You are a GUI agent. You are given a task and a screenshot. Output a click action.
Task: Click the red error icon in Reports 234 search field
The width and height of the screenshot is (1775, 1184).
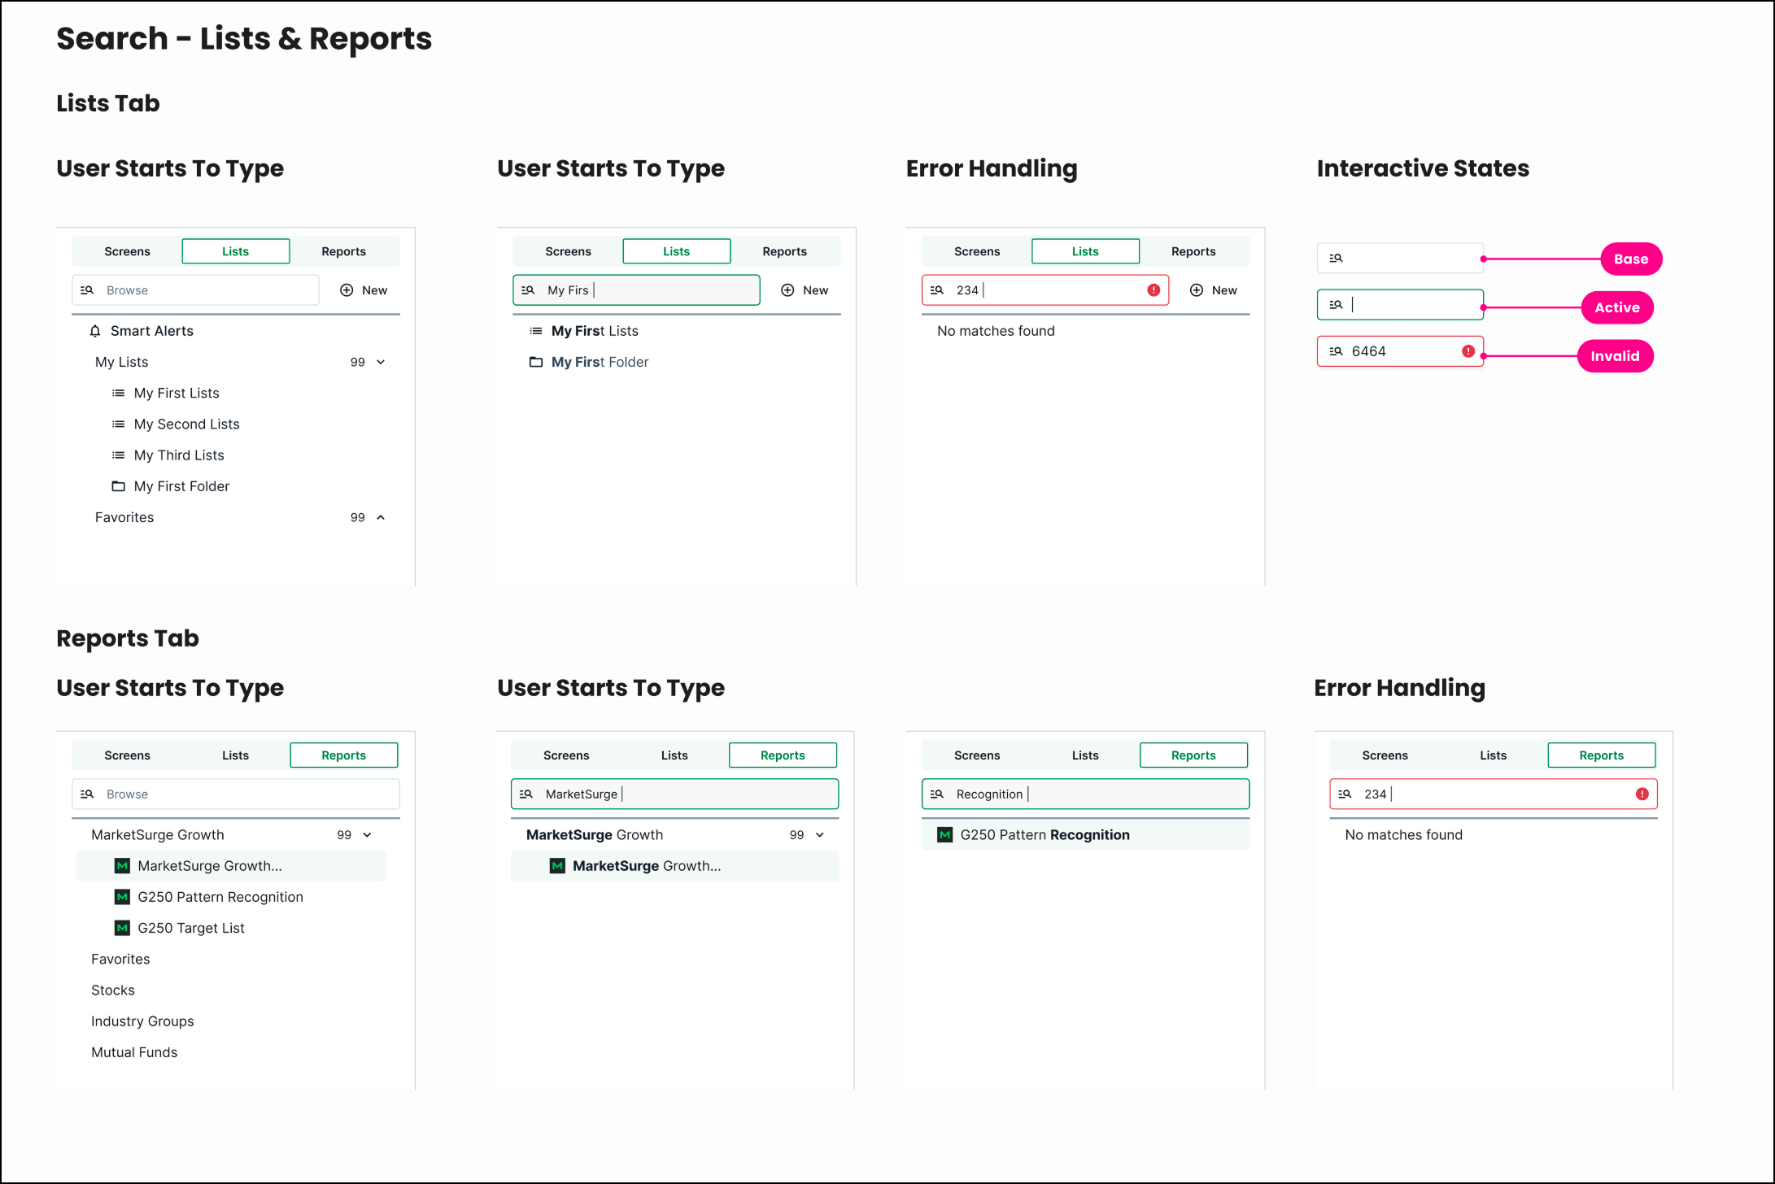tap(1642, 794)
